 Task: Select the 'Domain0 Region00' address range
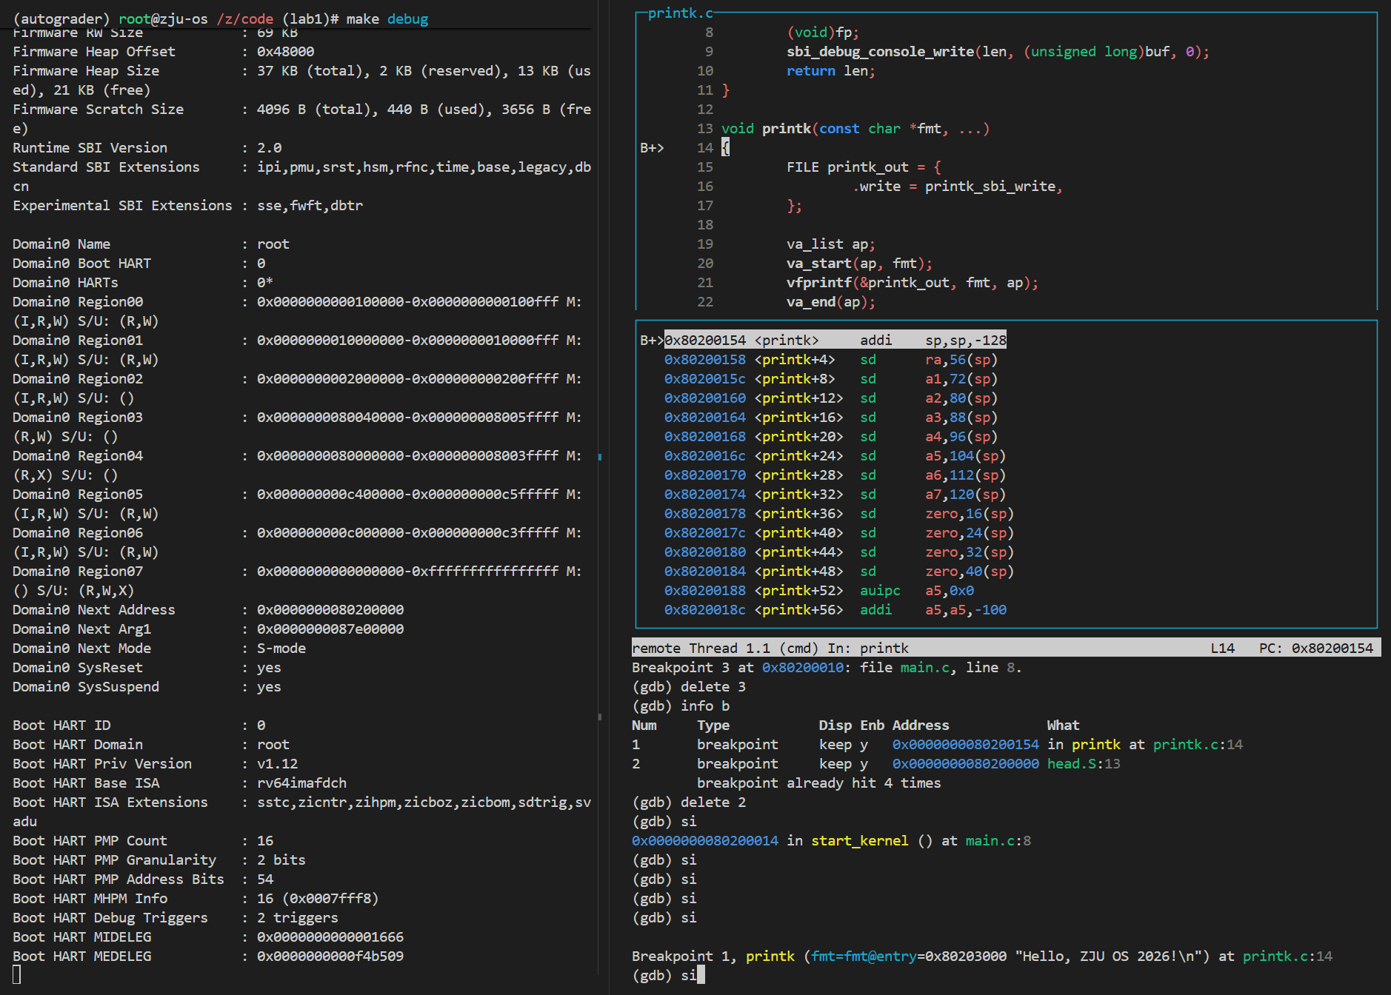[x=407, y=302]
